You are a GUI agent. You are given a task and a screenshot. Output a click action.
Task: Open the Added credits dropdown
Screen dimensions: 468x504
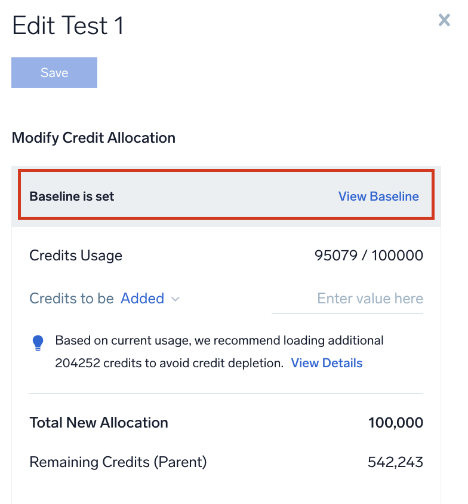click(143, 299)
